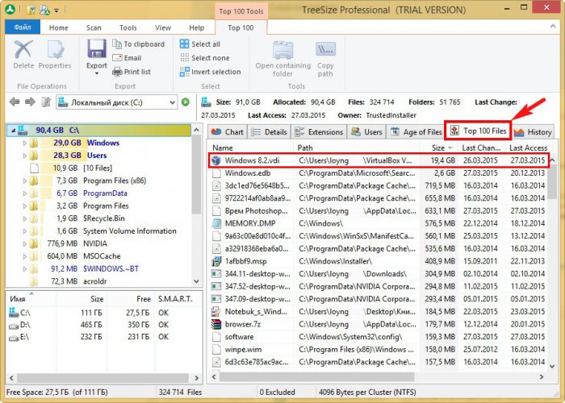Screen dimensions: 565x403
Task: Open the drive selection dropdown
Action: (171, 102)
